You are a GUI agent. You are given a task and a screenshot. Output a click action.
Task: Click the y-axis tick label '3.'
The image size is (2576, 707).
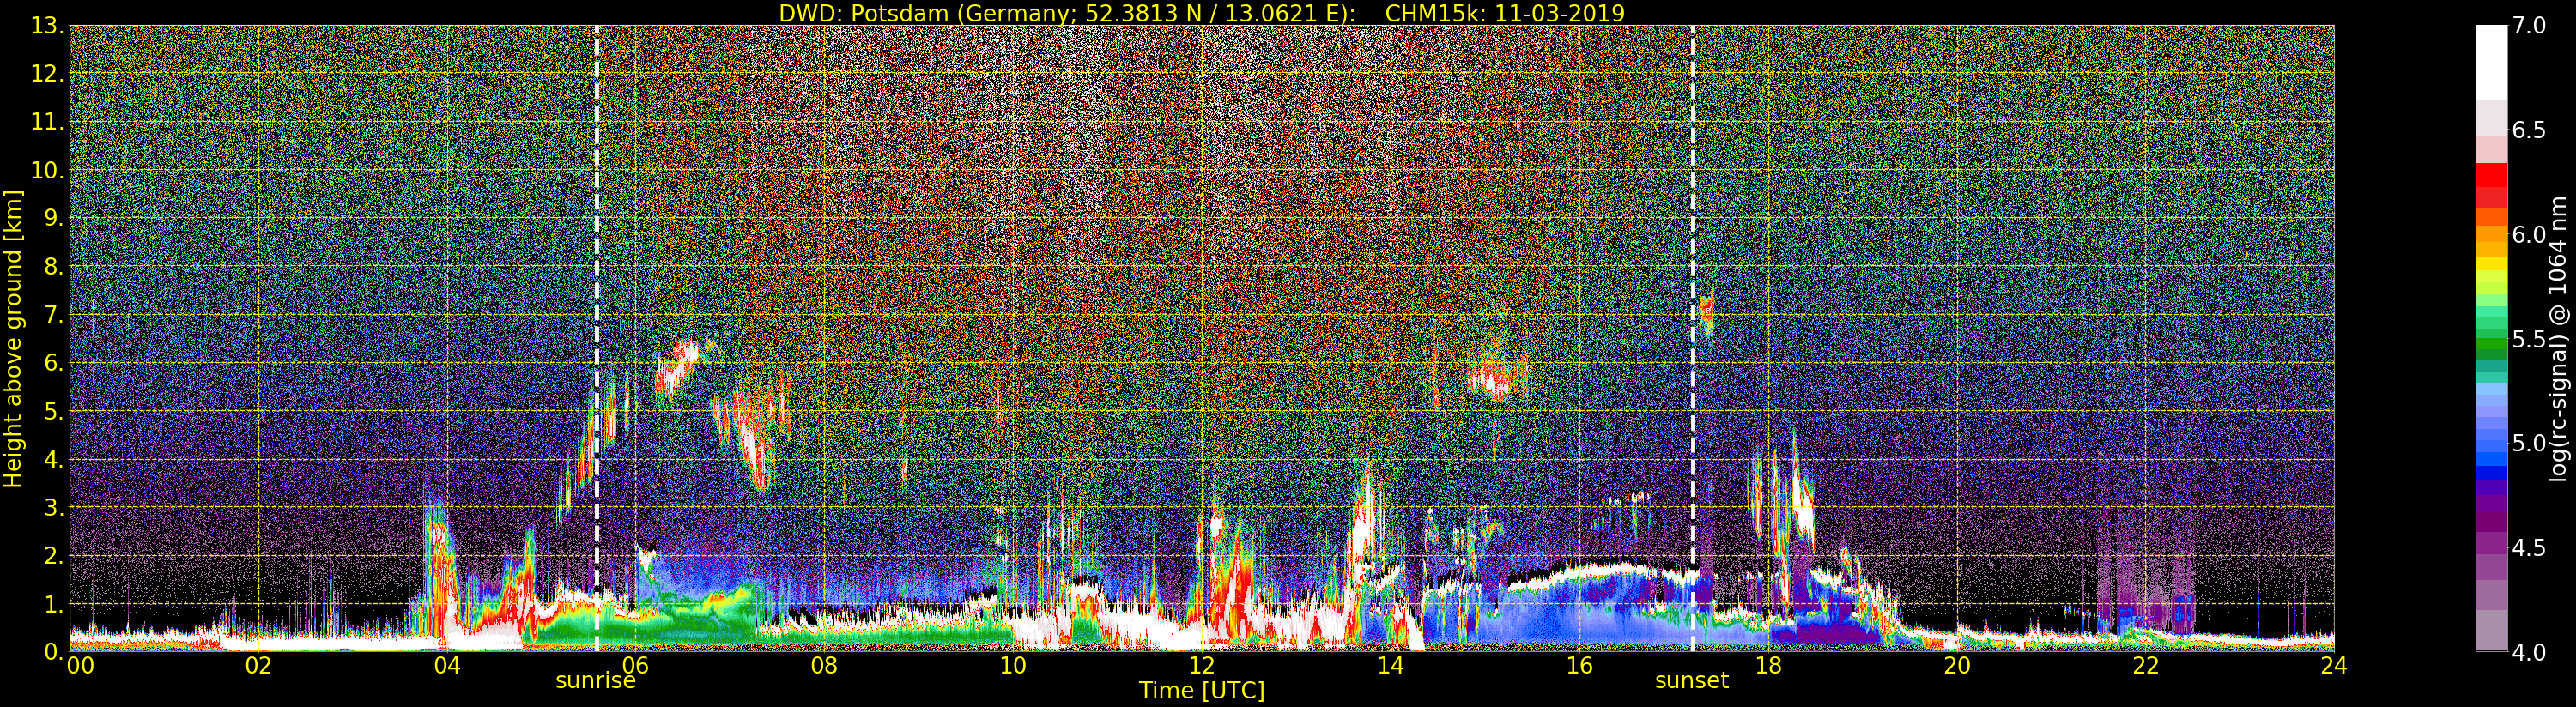[53, 507]
